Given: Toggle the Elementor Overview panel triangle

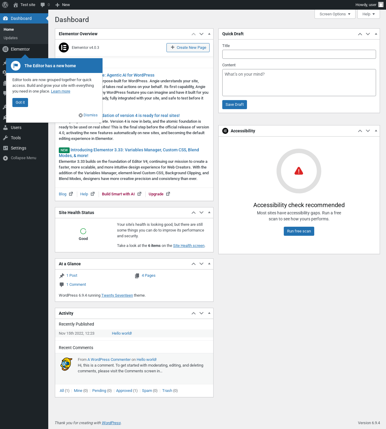Looking at the screenshot, I should 209,34.
